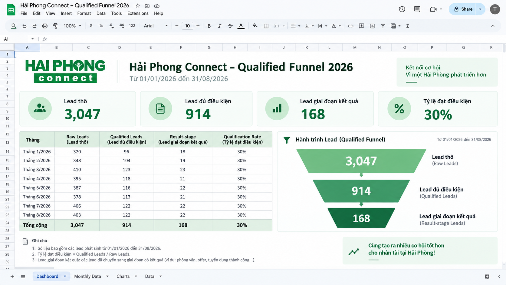Click the Share button
The height and width of the screenshot is (285, 506).
pos(463,9)
